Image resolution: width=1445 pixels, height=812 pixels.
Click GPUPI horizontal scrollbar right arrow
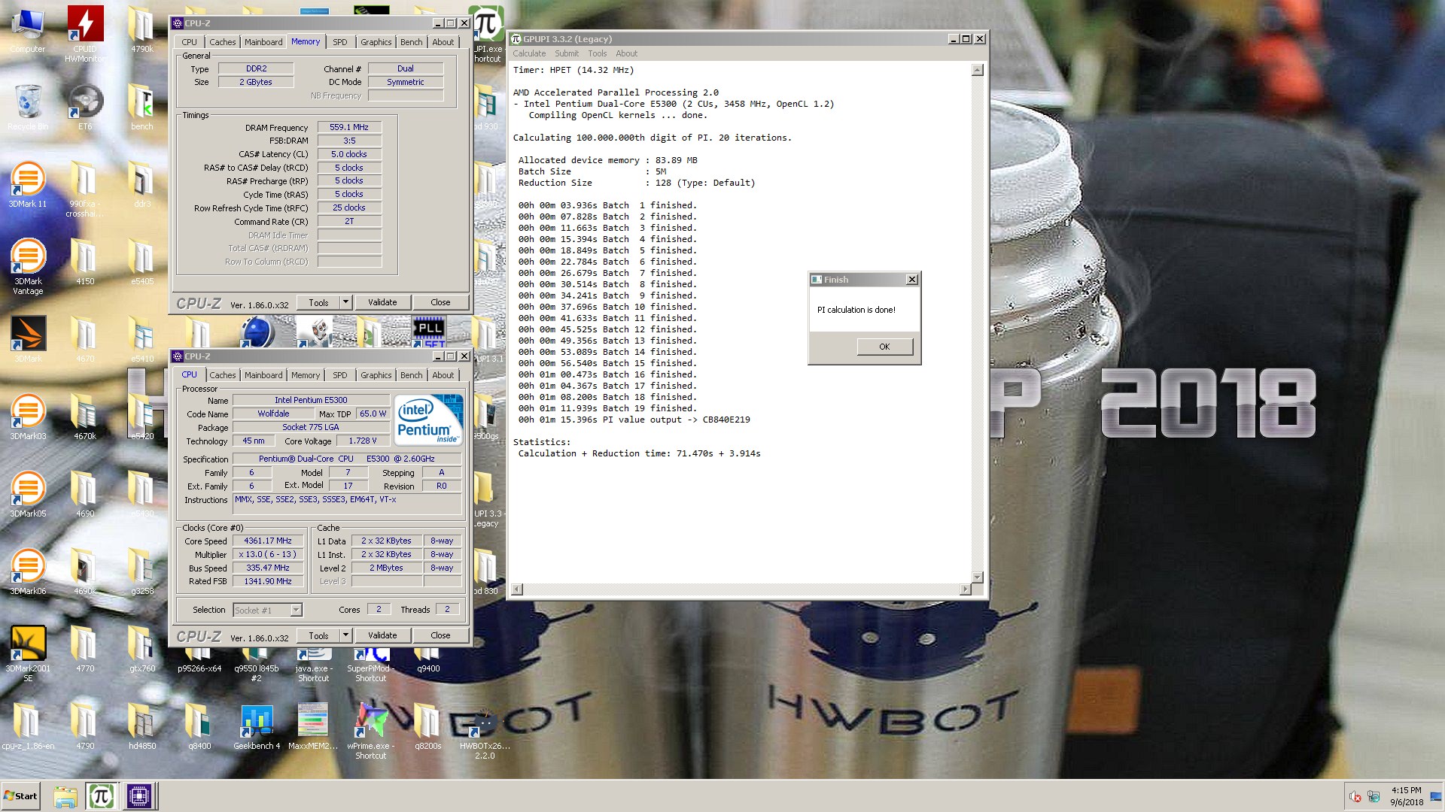coord(966,590)
